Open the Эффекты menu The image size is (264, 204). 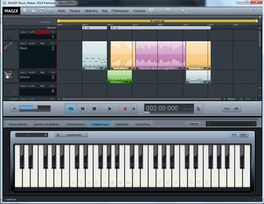(x=92, y=10)
